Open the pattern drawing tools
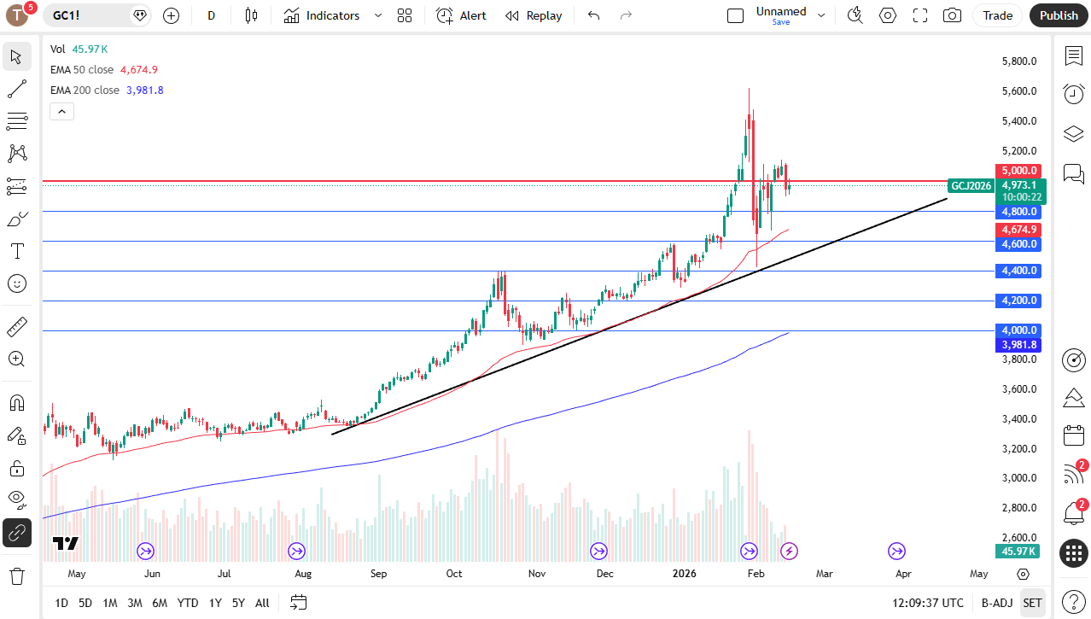The height and width of the screenshot is (619, 1091). pyautogui.click(x=16, y=154)
